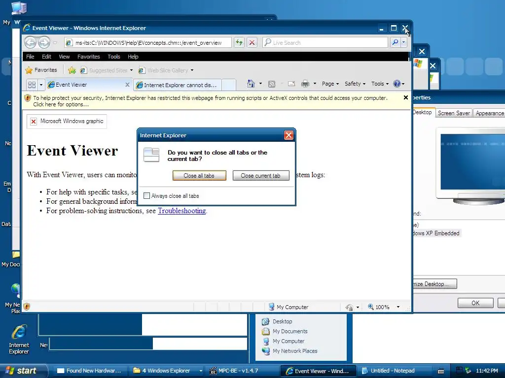
Task: Click the information bar security shield icon
Action: (x=28, y=98)
